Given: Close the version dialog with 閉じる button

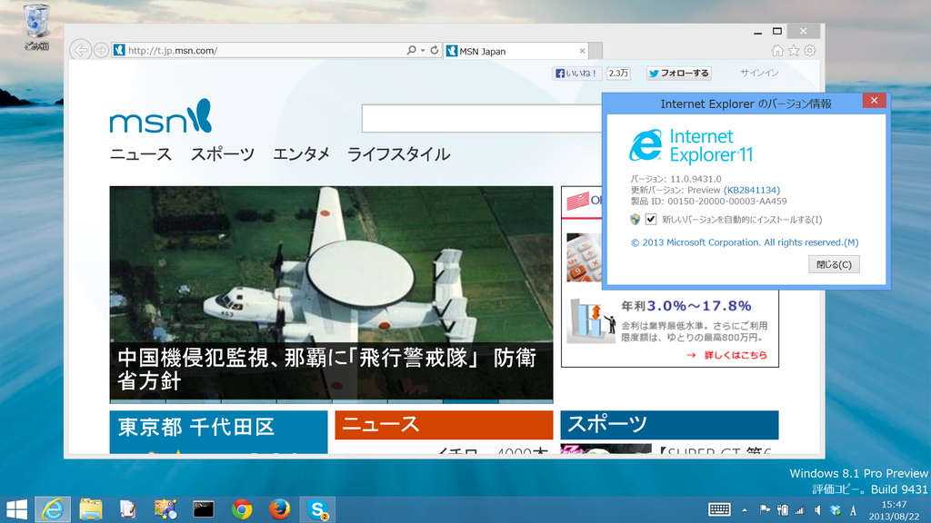Looking at the screenshot, I should (x=834, y=263).
